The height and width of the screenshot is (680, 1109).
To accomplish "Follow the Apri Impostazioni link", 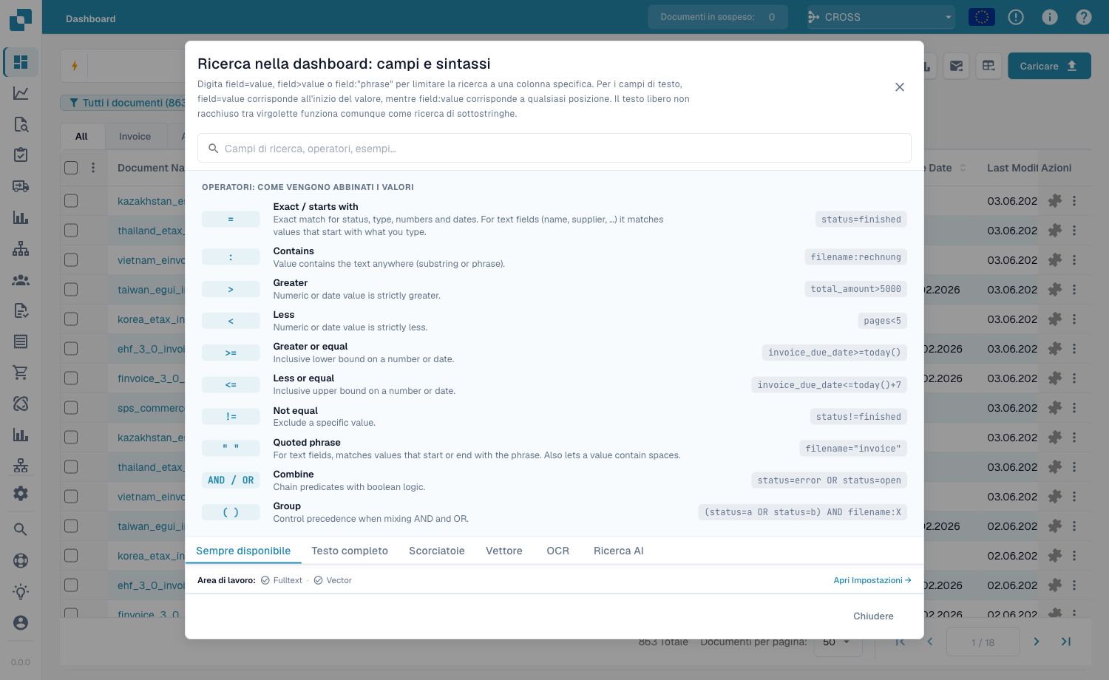I will [872, 580].
